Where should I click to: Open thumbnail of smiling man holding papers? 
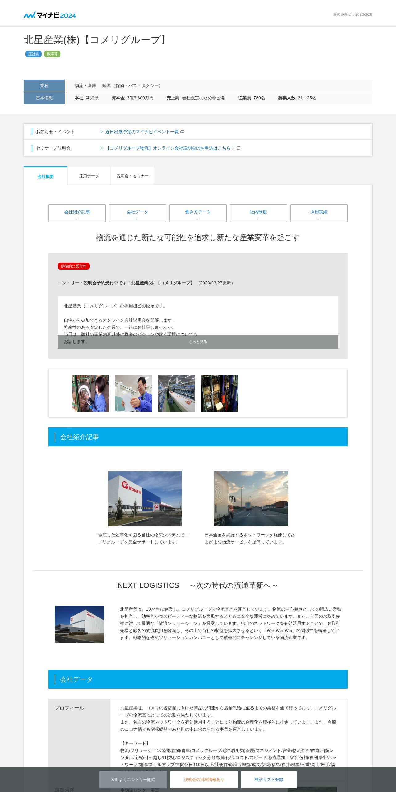pyautogui.click(x=134, y=394)
